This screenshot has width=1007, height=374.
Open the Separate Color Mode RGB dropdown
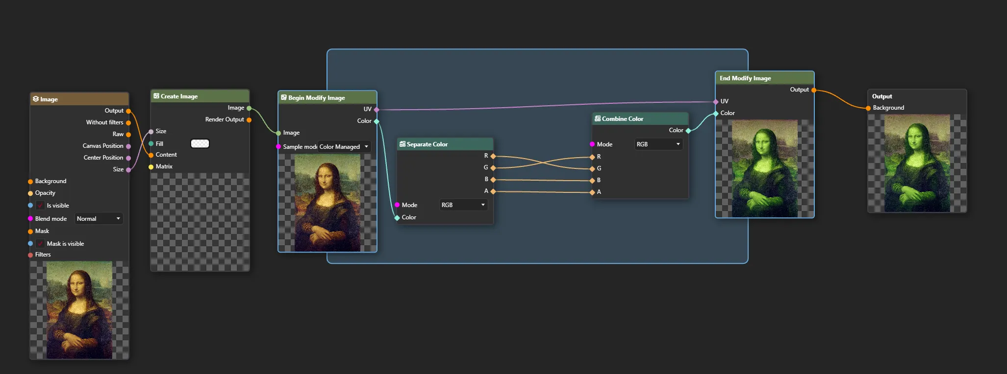463,205
